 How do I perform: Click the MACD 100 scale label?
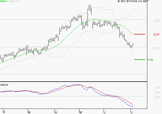click(158, 88)
